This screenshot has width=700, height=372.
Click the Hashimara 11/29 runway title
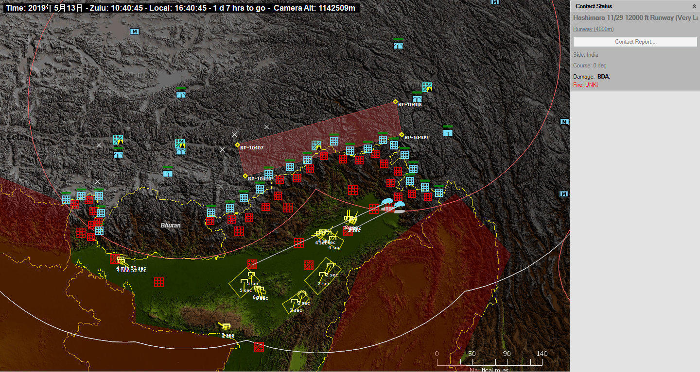(x=635, y=17)
